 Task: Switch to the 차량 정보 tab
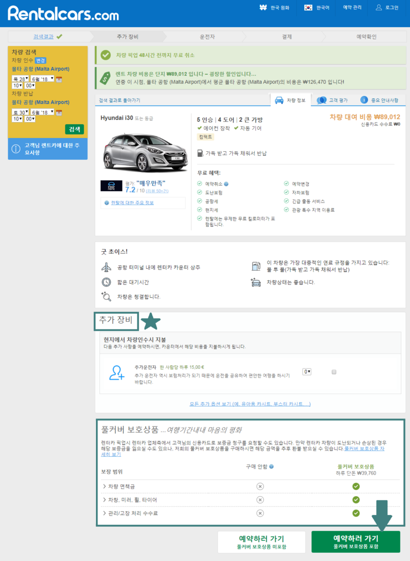pos(290,100)
